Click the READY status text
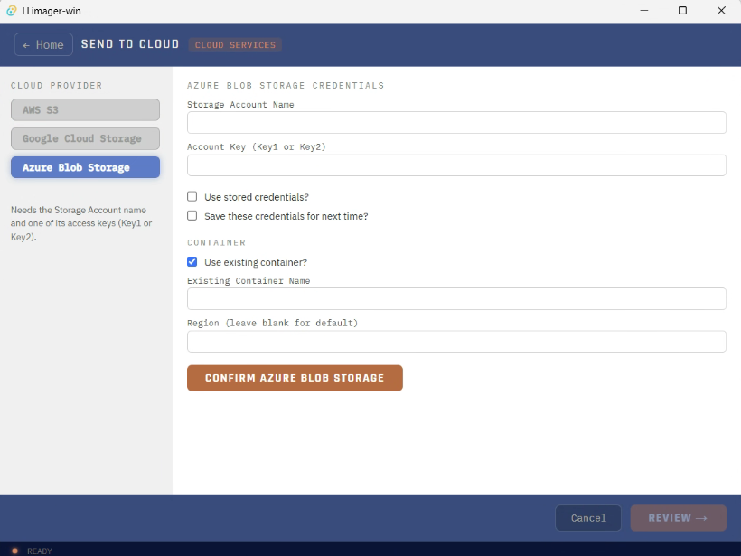 pyautogui.click(x=39, y=551)
